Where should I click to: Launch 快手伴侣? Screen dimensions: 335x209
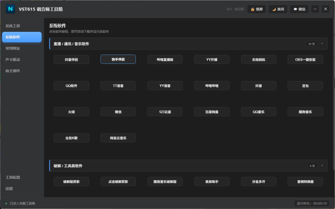point(118,59)
